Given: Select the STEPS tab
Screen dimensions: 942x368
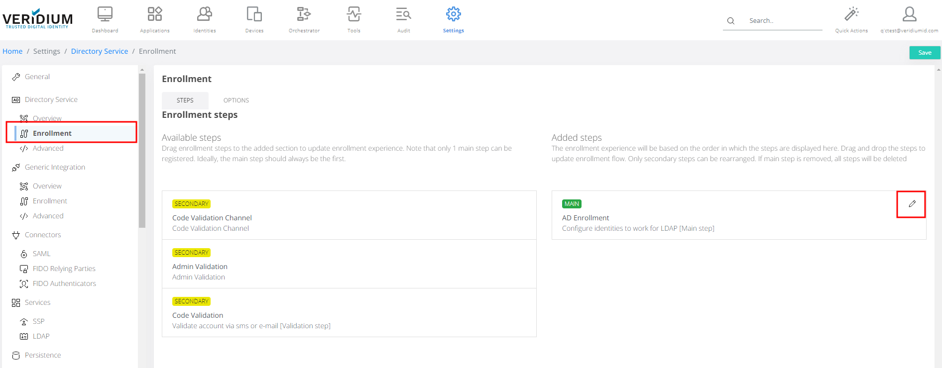Looking at the screenshot, I should pyautogui.click(x=185, y=100).
